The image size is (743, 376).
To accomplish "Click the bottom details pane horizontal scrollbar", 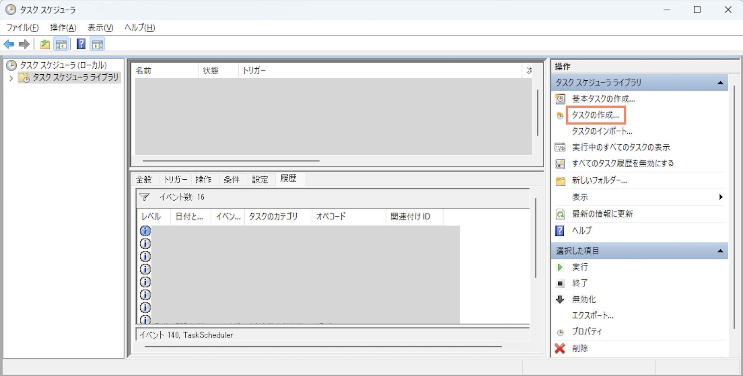I will click(323, 346).
